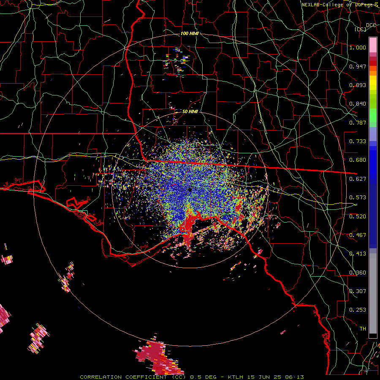Image resolution: width=380 pixels, height=380 pixels.
Task: Select the 0.947 scale value
Action: 358,66
